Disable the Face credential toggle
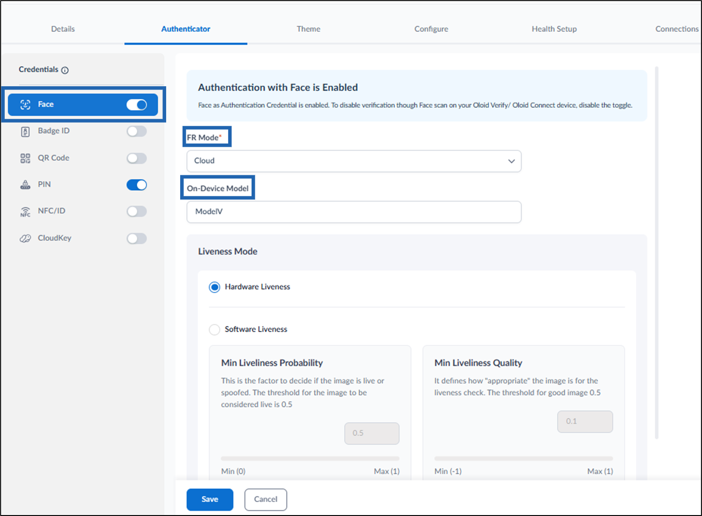Viewport: 702px width, 516px height. tap(137, 105)
